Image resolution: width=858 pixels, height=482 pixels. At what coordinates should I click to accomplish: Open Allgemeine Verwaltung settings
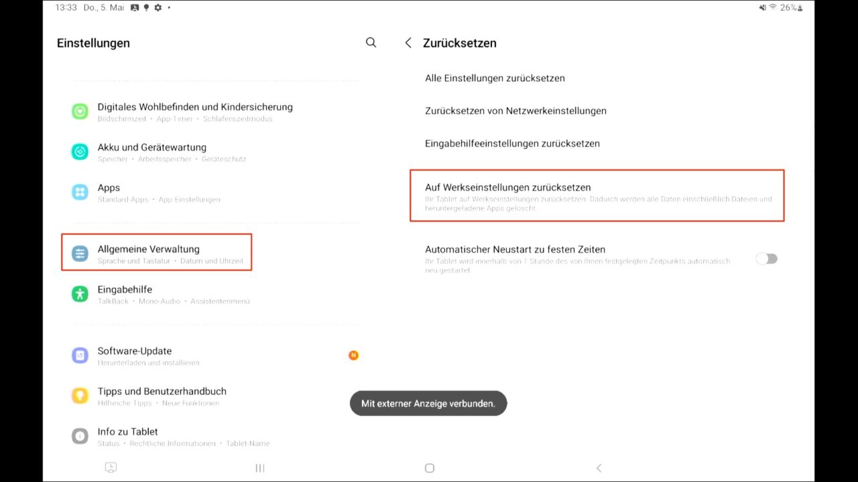pos(149,249)
